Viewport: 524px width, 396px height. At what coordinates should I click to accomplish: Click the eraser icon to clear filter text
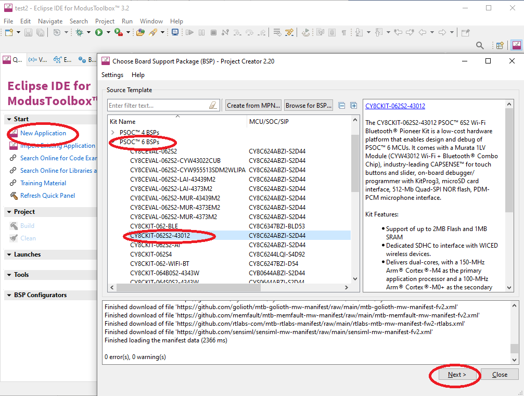(x=213, y=106)
